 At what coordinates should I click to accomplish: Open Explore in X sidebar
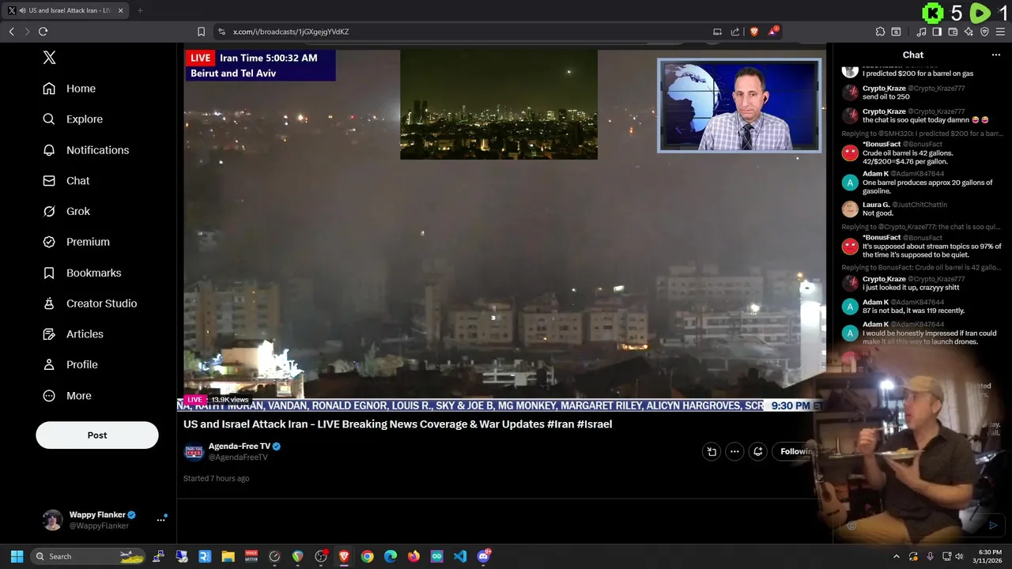pos(73,119)
